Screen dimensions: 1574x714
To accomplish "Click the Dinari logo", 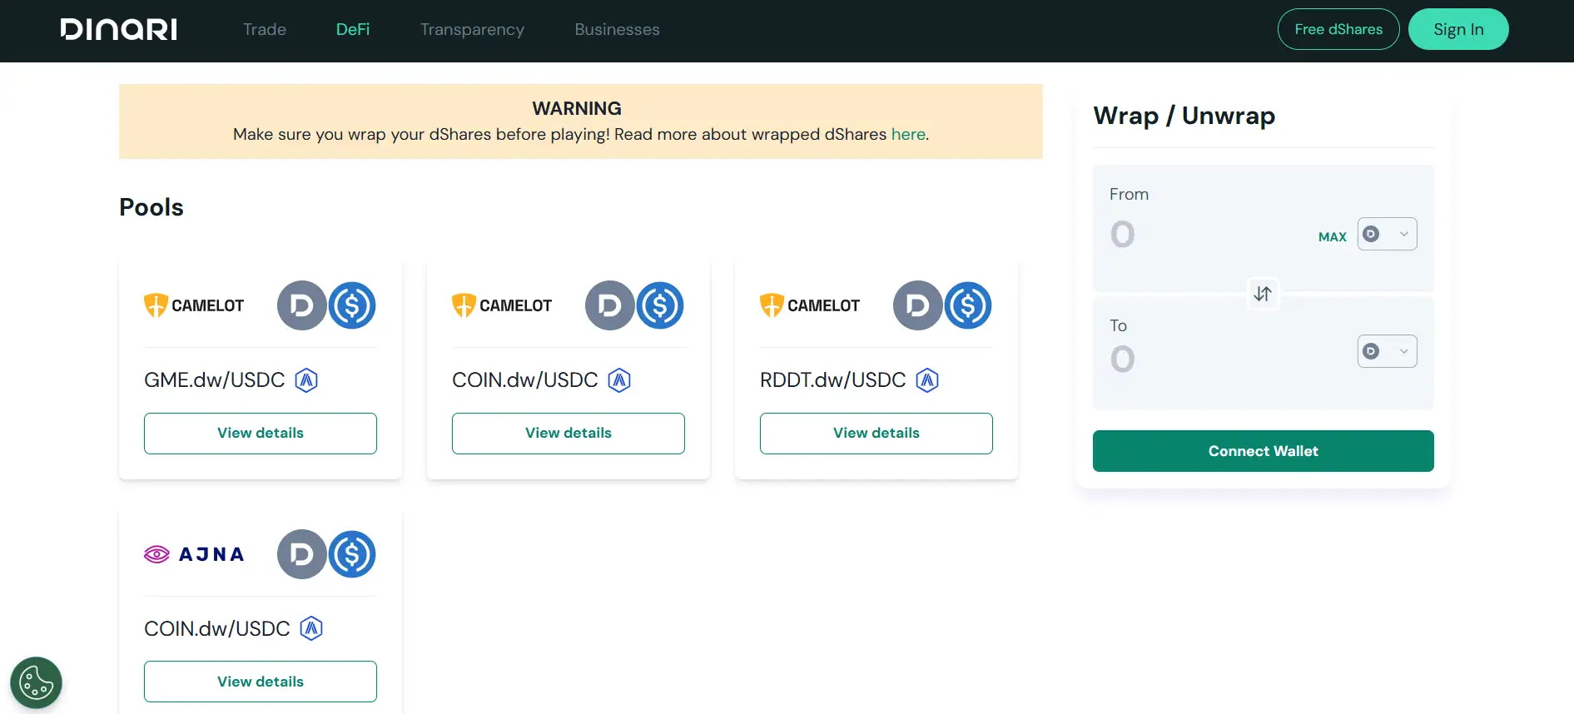I will (x=118, y=30).
